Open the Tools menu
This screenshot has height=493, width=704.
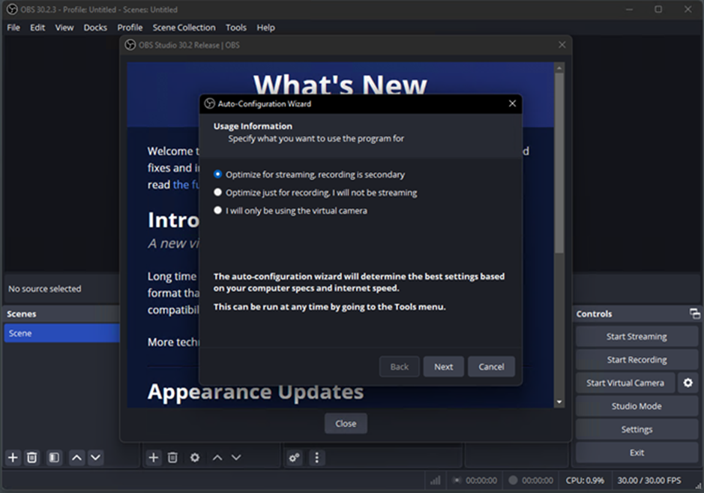click(x=235, y=28)
